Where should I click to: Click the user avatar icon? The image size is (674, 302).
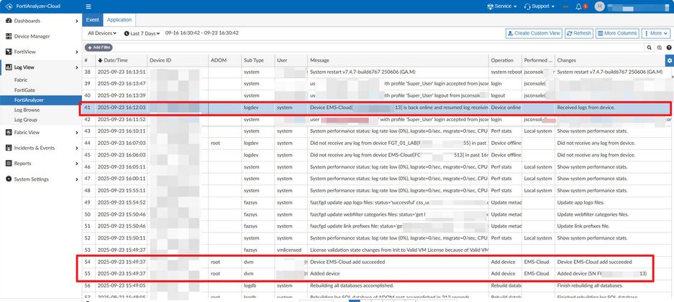599,6
